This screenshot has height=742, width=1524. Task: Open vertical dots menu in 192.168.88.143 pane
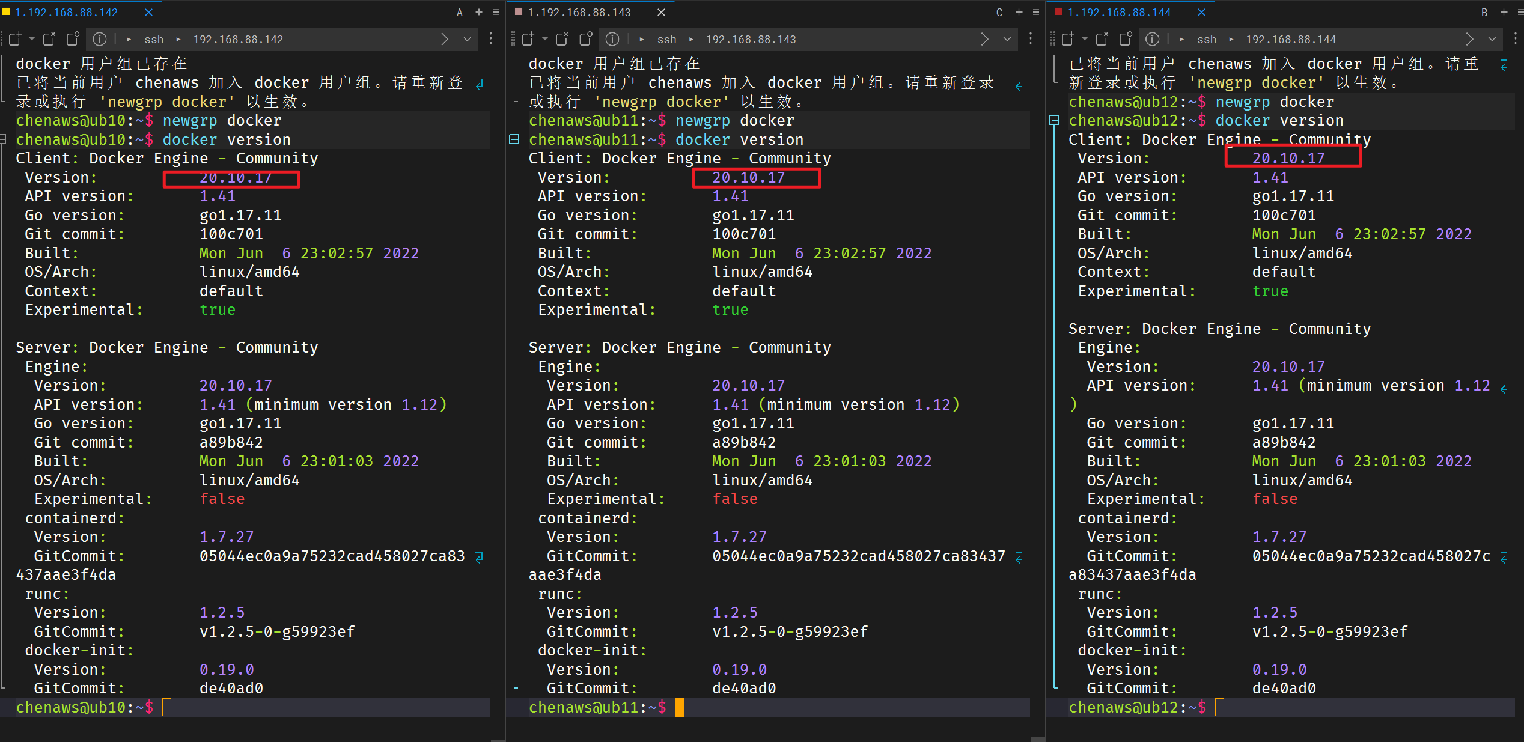point(1031,39)
